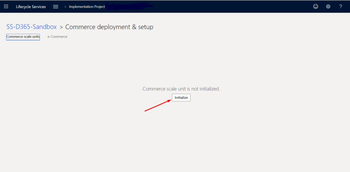Image resolution: width=350 pixels, height=172 pixels.
Task: Select the Commerce scale units tab
Action: click(23, 37)
